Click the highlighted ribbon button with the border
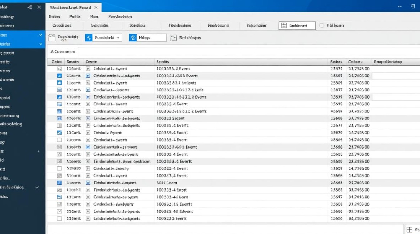420x234 pixels. pos(297,26)
